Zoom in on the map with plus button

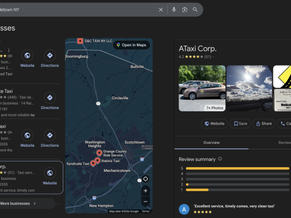pyautogui.click(x=145, y=191)
